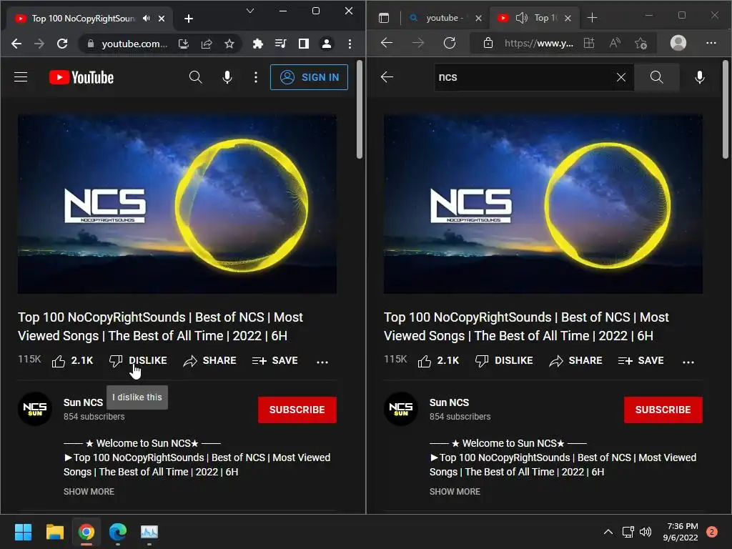The height and width of the screenshot is (549, 732).
Task: Dislike the video in Edge window
Action: click(504, 360)
